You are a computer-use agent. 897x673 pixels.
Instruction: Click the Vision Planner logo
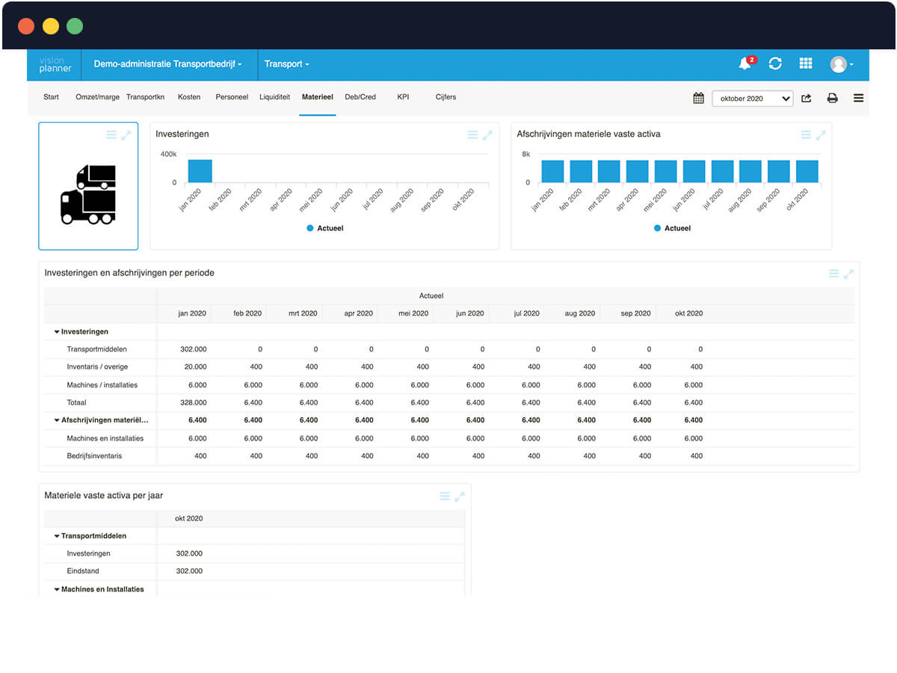click(55, 64)
